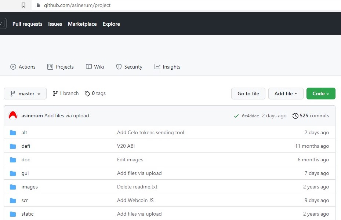This screenshot has height=220, width=341.
Task: View the 525 commits history link
Action: click(311, 115)
